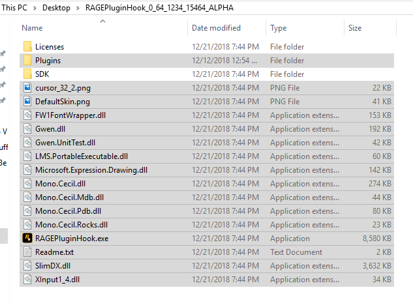Select the file name Gwen.dll

click(50, 129)
